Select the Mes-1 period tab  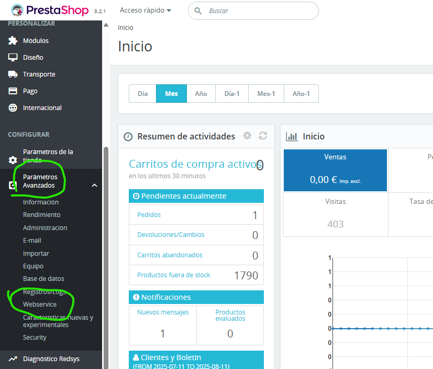pyautogui.click(x=266, y=94)
